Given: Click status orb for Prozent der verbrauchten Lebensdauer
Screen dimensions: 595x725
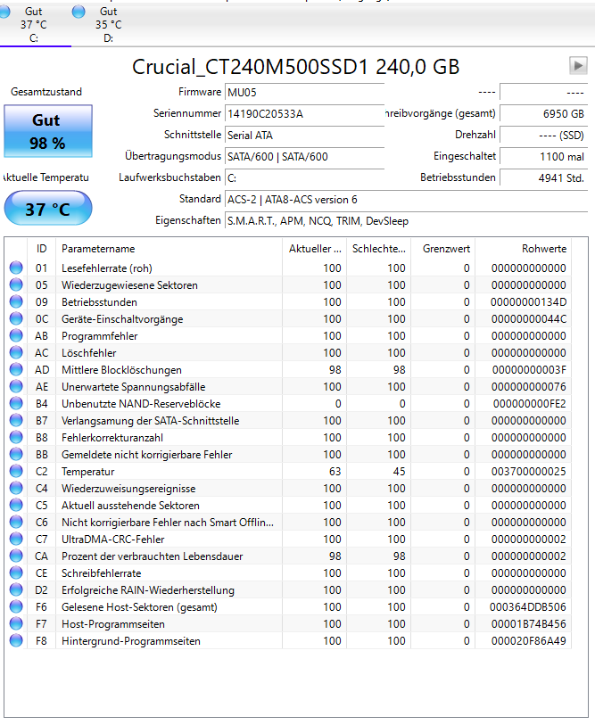Looking at the screenshot, I should coord(16,556).
